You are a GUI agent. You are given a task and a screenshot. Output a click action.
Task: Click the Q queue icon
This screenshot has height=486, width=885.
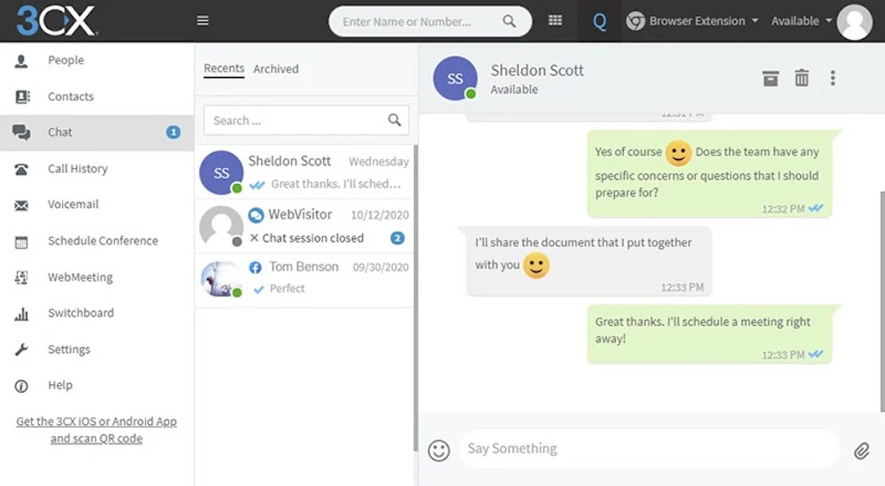coord(599,21)
